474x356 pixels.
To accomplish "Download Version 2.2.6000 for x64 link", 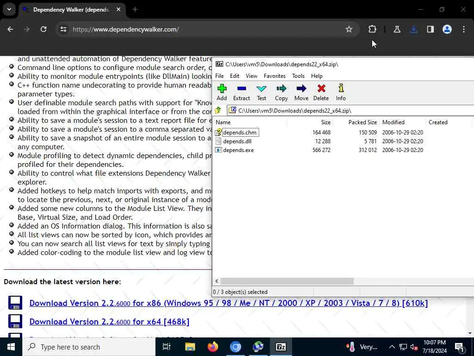I will point(109,322).
